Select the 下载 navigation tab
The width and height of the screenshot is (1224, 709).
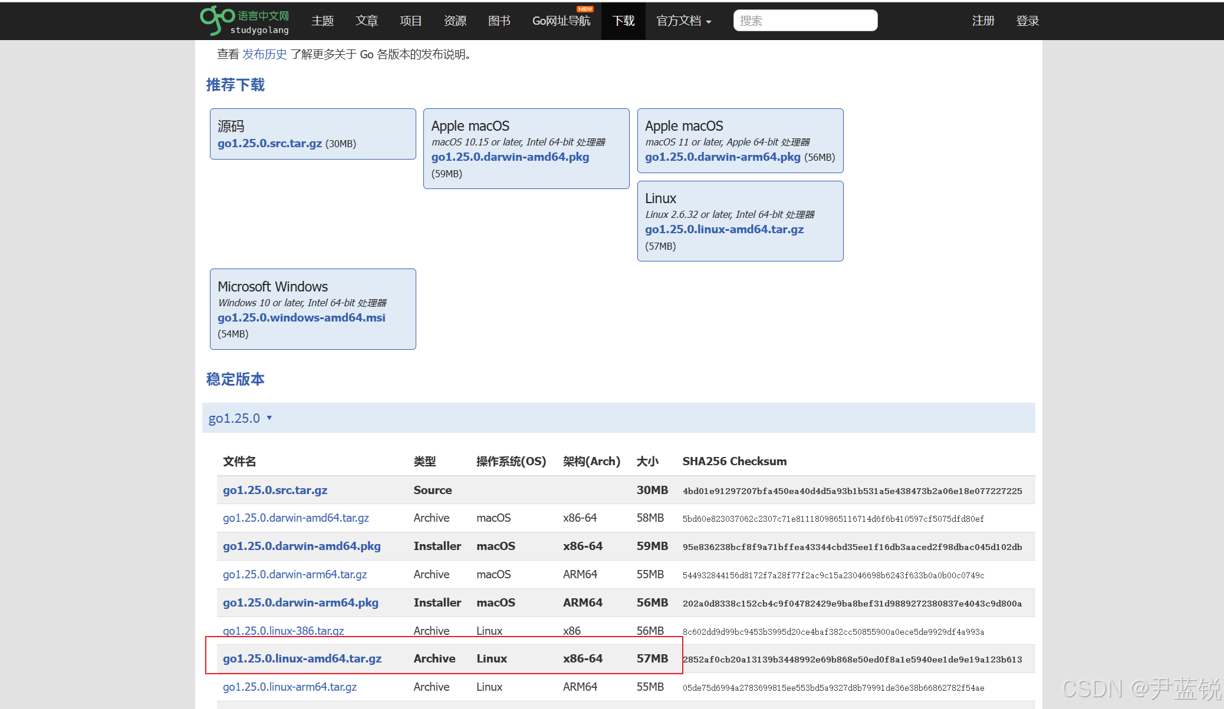coord(623,21)
